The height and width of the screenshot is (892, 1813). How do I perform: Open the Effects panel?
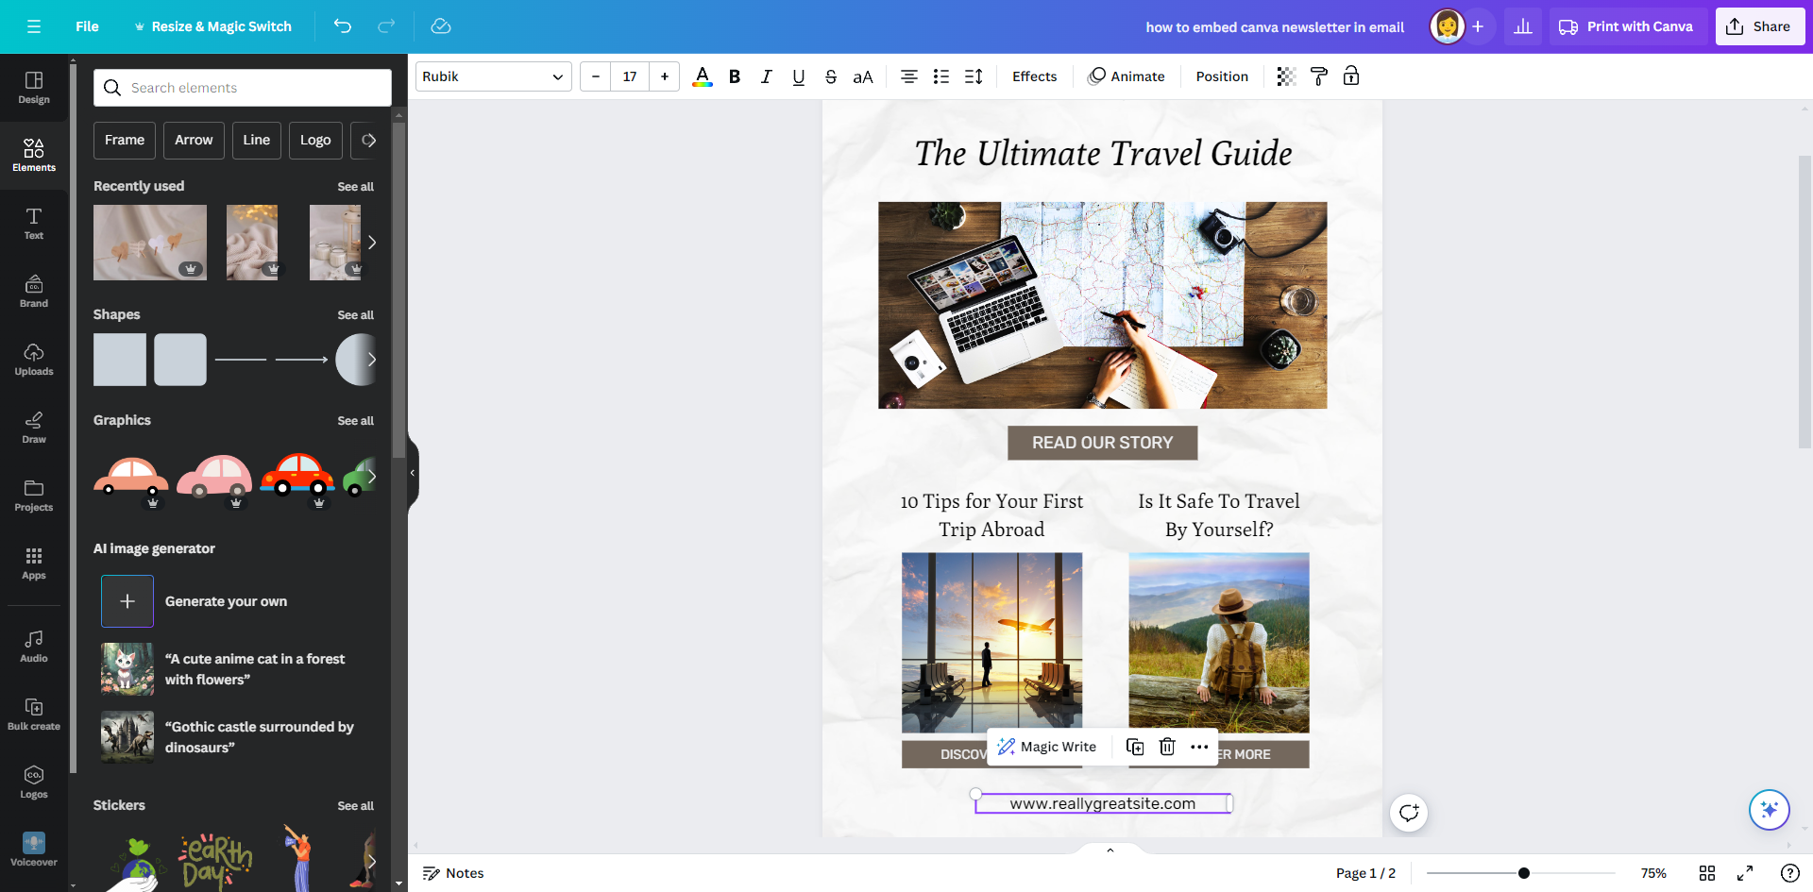[x=1035, y=76]
